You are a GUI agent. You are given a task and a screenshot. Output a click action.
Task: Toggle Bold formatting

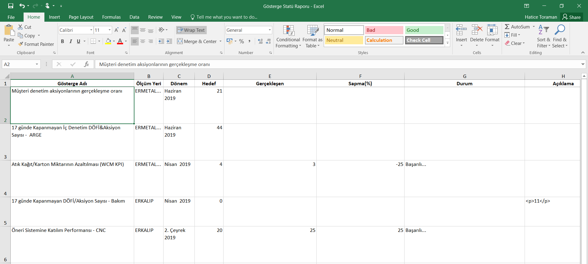click(62, 41)
